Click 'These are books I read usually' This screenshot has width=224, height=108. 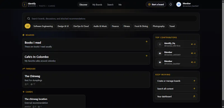coord(38,47)
